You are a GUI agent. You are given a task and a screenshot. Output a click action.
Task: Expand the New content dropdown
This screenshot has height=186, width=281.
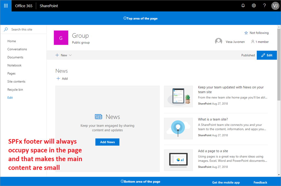pos(64,55)
